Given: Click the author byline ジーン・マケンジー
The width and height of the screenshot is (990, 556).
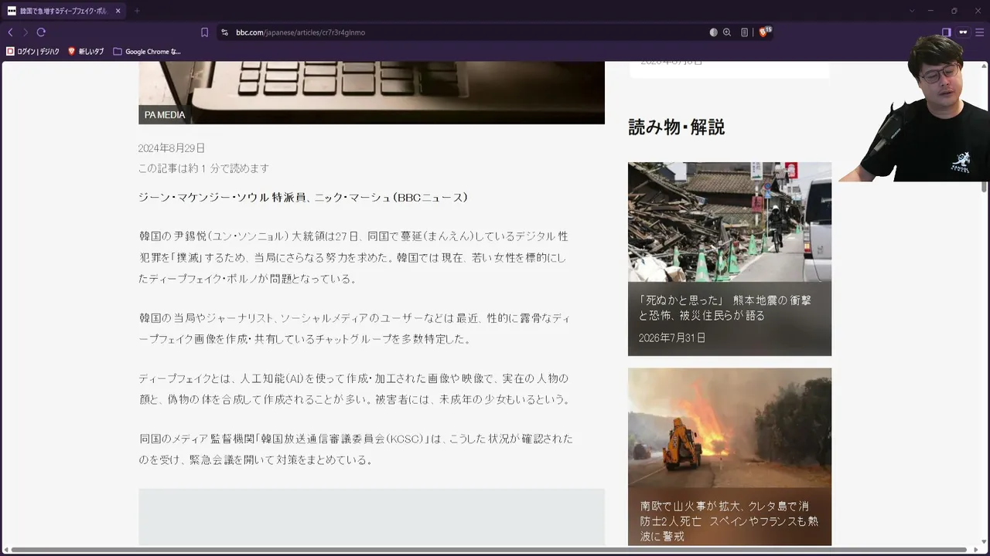Looking at the screenshot, I should click(x=303, y=198).
